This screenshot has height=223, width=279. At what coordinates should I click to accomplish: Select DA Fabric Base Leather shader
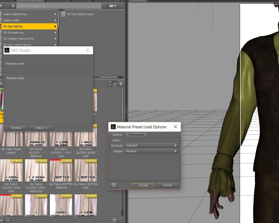[x=11, y=139]
